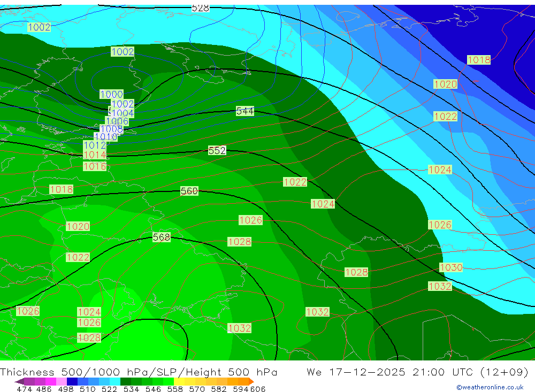Screen dimensions: 535x392
Task: Select the red 1016 isobar label
Action: 95,166
